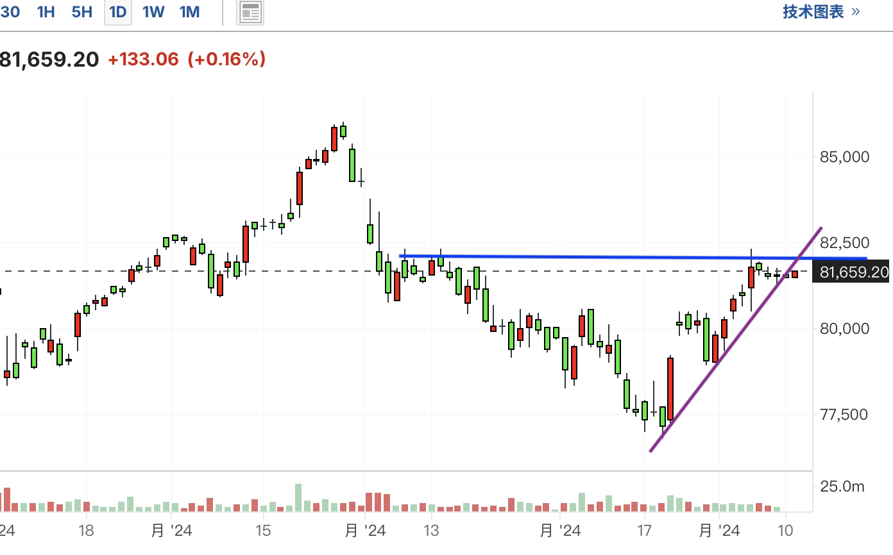
Task: Select the purple ascending trend line
Action: 736,340
